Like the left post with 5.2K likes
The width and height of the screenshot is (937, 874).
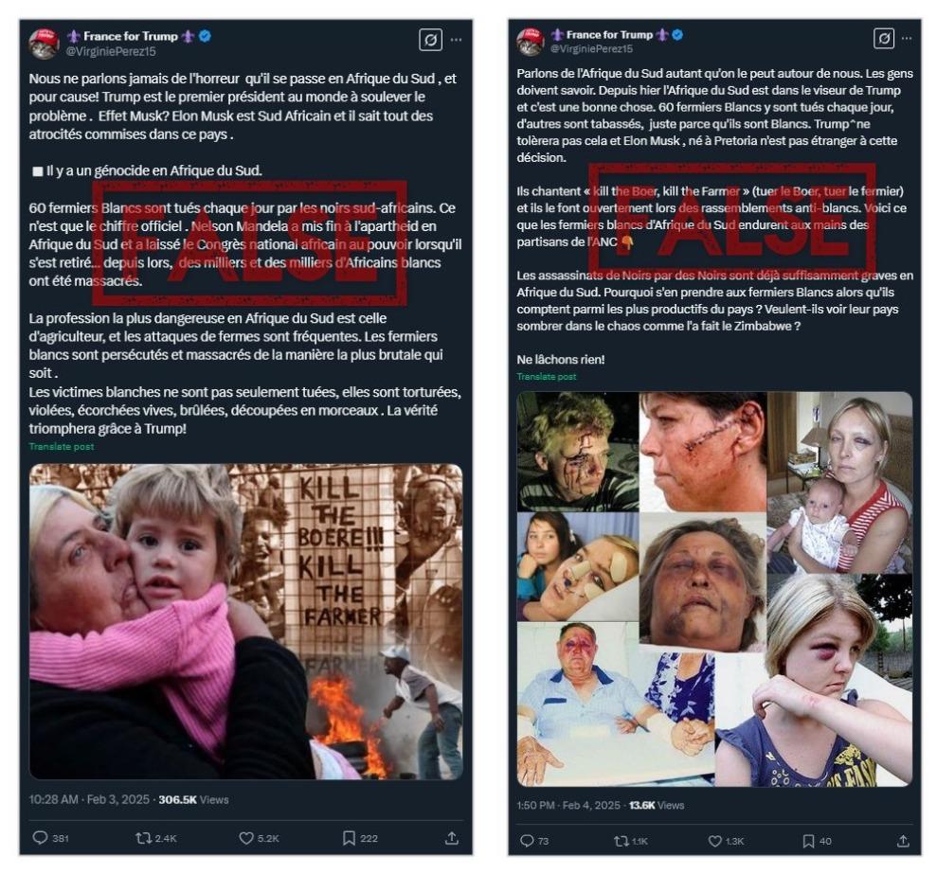point(259,838)
